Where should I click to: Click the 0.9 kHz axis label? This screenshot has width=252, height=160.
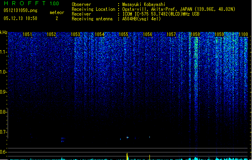pyautogui.click(x=3, y=92)
